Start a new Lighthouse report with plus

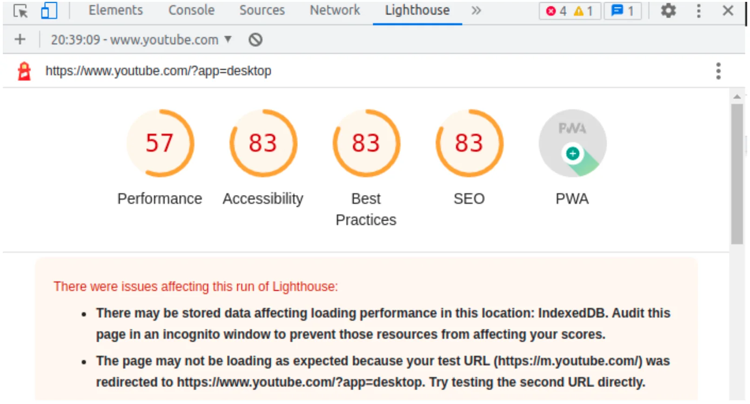(x=20, y=39)
